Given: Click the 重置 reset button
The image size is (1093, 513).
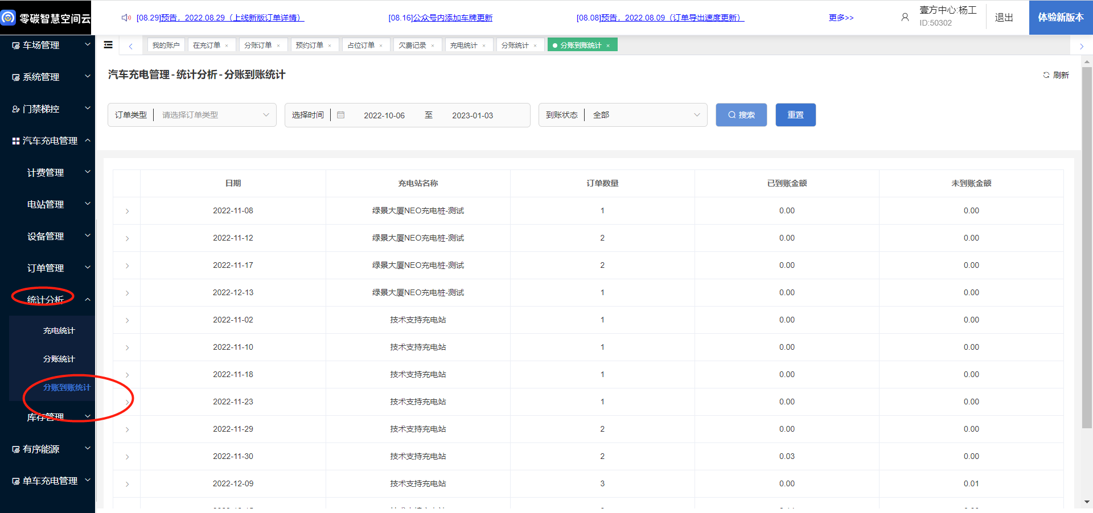Looking at the screenshot, I should pyautogui.click(x=795, y=115).
